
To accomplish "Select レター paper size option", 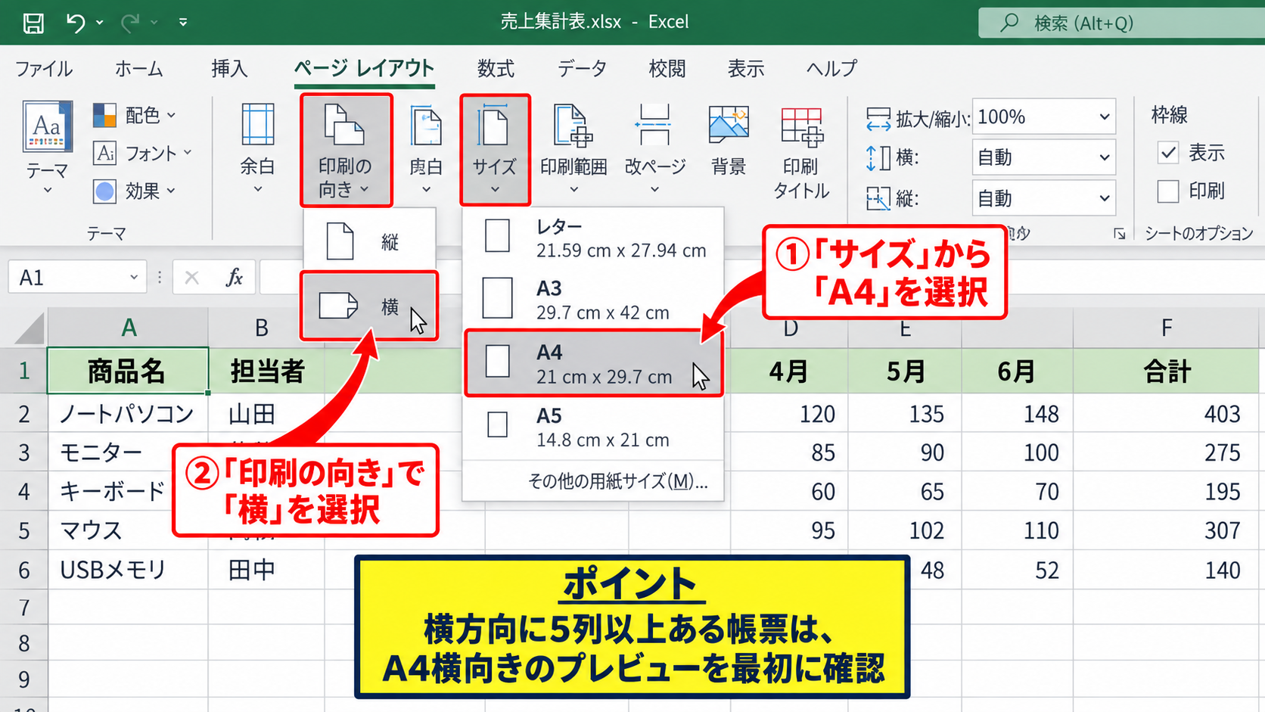I will (x=593, y=238).
